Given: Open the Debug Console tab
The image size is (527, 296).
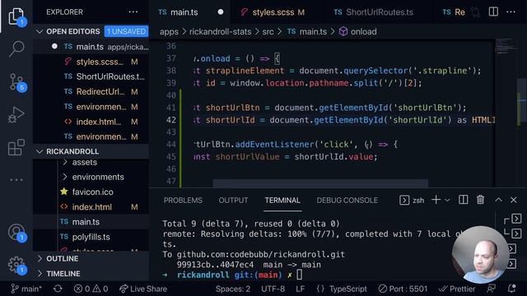Looking at the screenshot, I should point(347,201).
